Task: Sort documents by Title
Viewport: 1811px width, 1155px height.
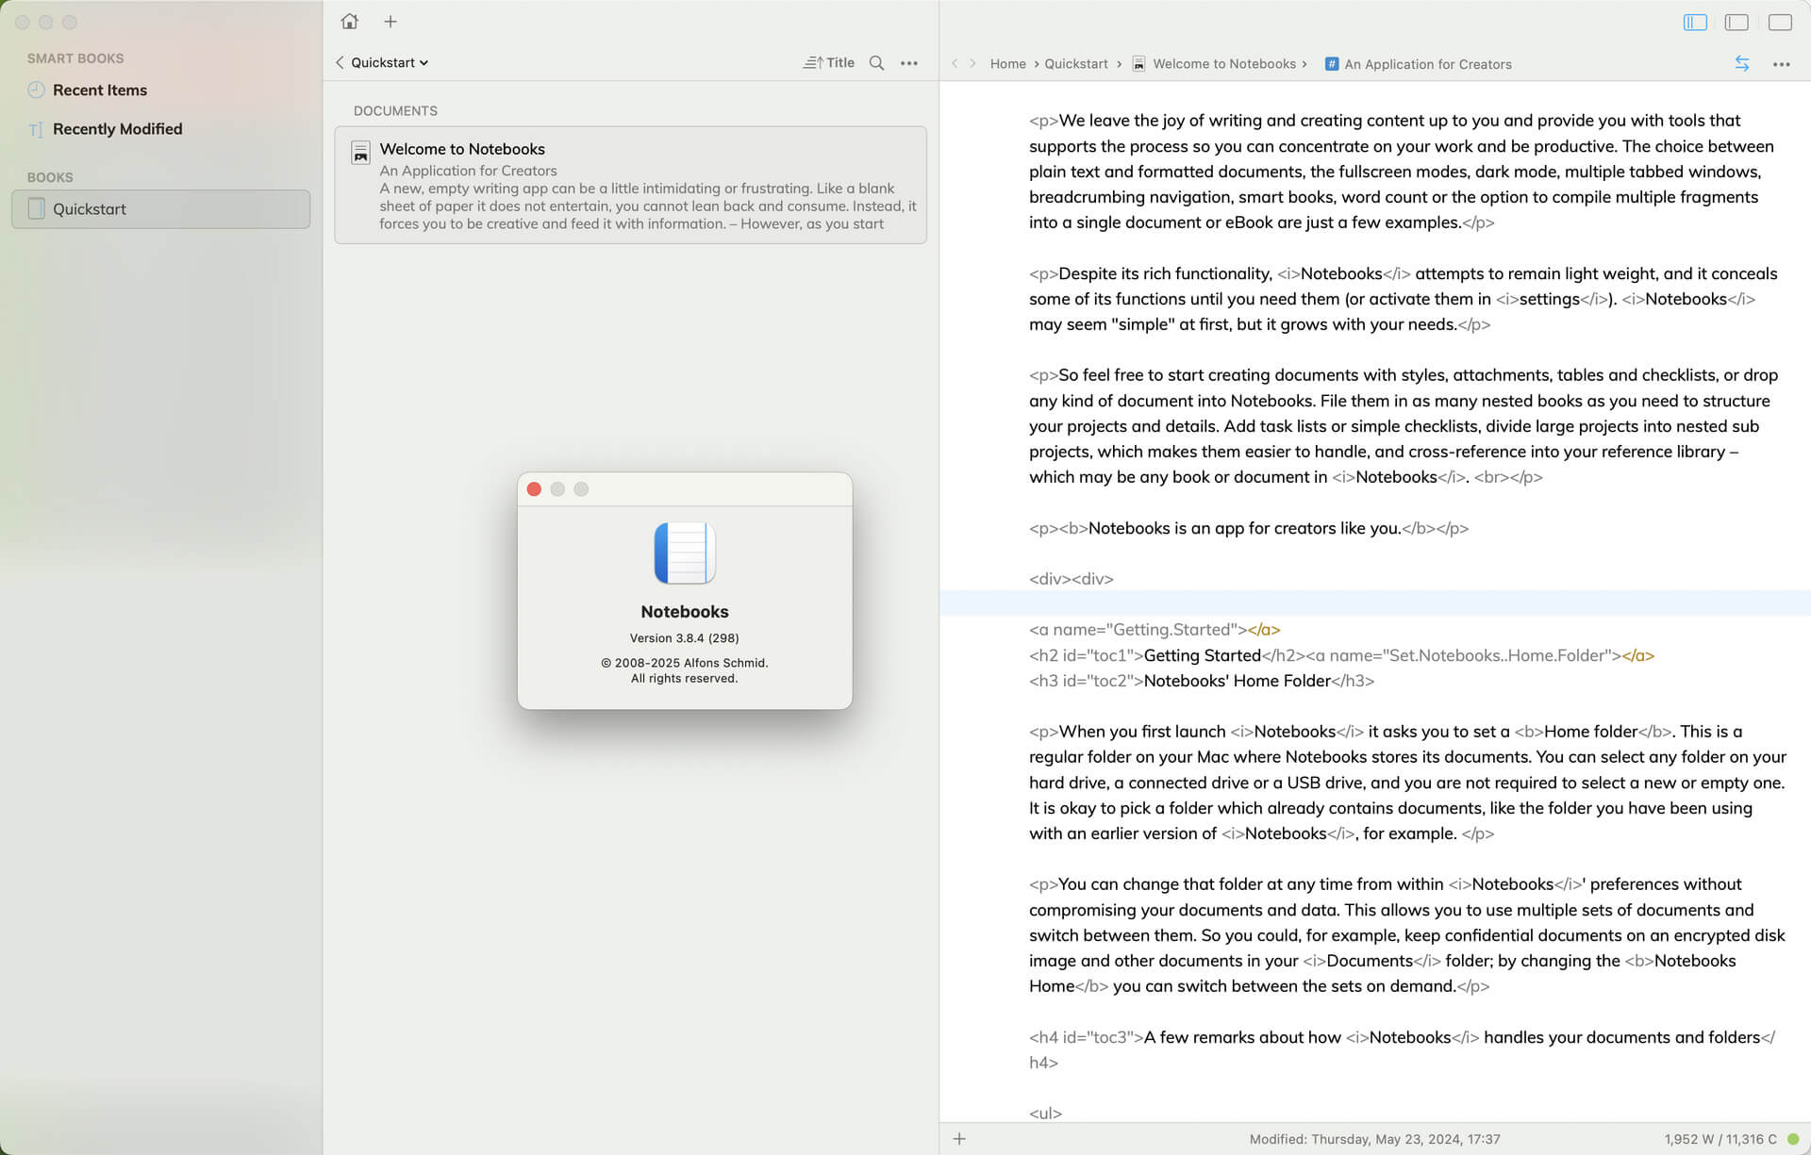Action: pyautogui.click(x=828, y=62)
